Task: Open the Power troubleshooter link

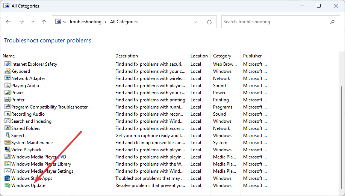Action: point(17,93)
